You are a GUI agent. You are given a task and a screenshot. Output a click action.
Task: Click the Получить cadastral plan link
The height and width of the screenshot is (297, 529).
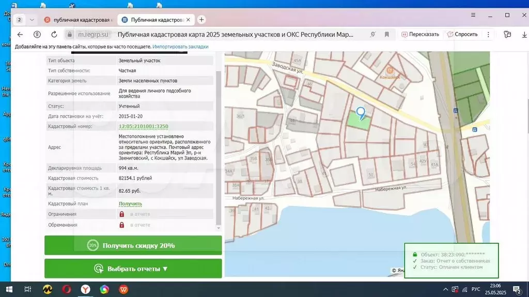pyautogui.click(x=130, y=204)
